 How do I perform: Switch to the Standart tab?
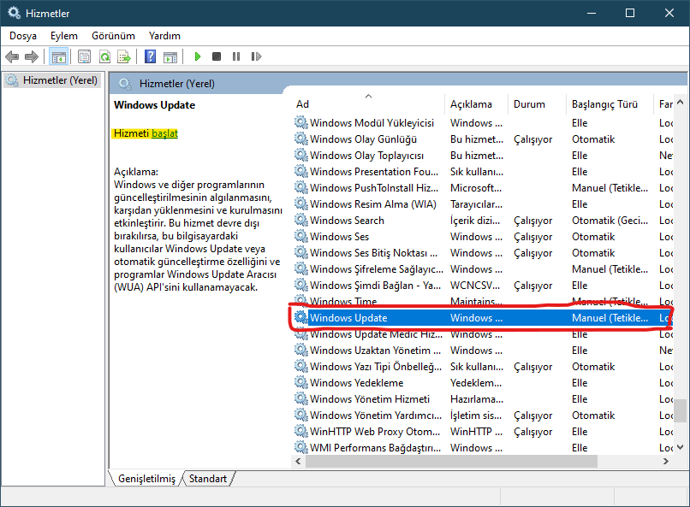pos(208,479)
